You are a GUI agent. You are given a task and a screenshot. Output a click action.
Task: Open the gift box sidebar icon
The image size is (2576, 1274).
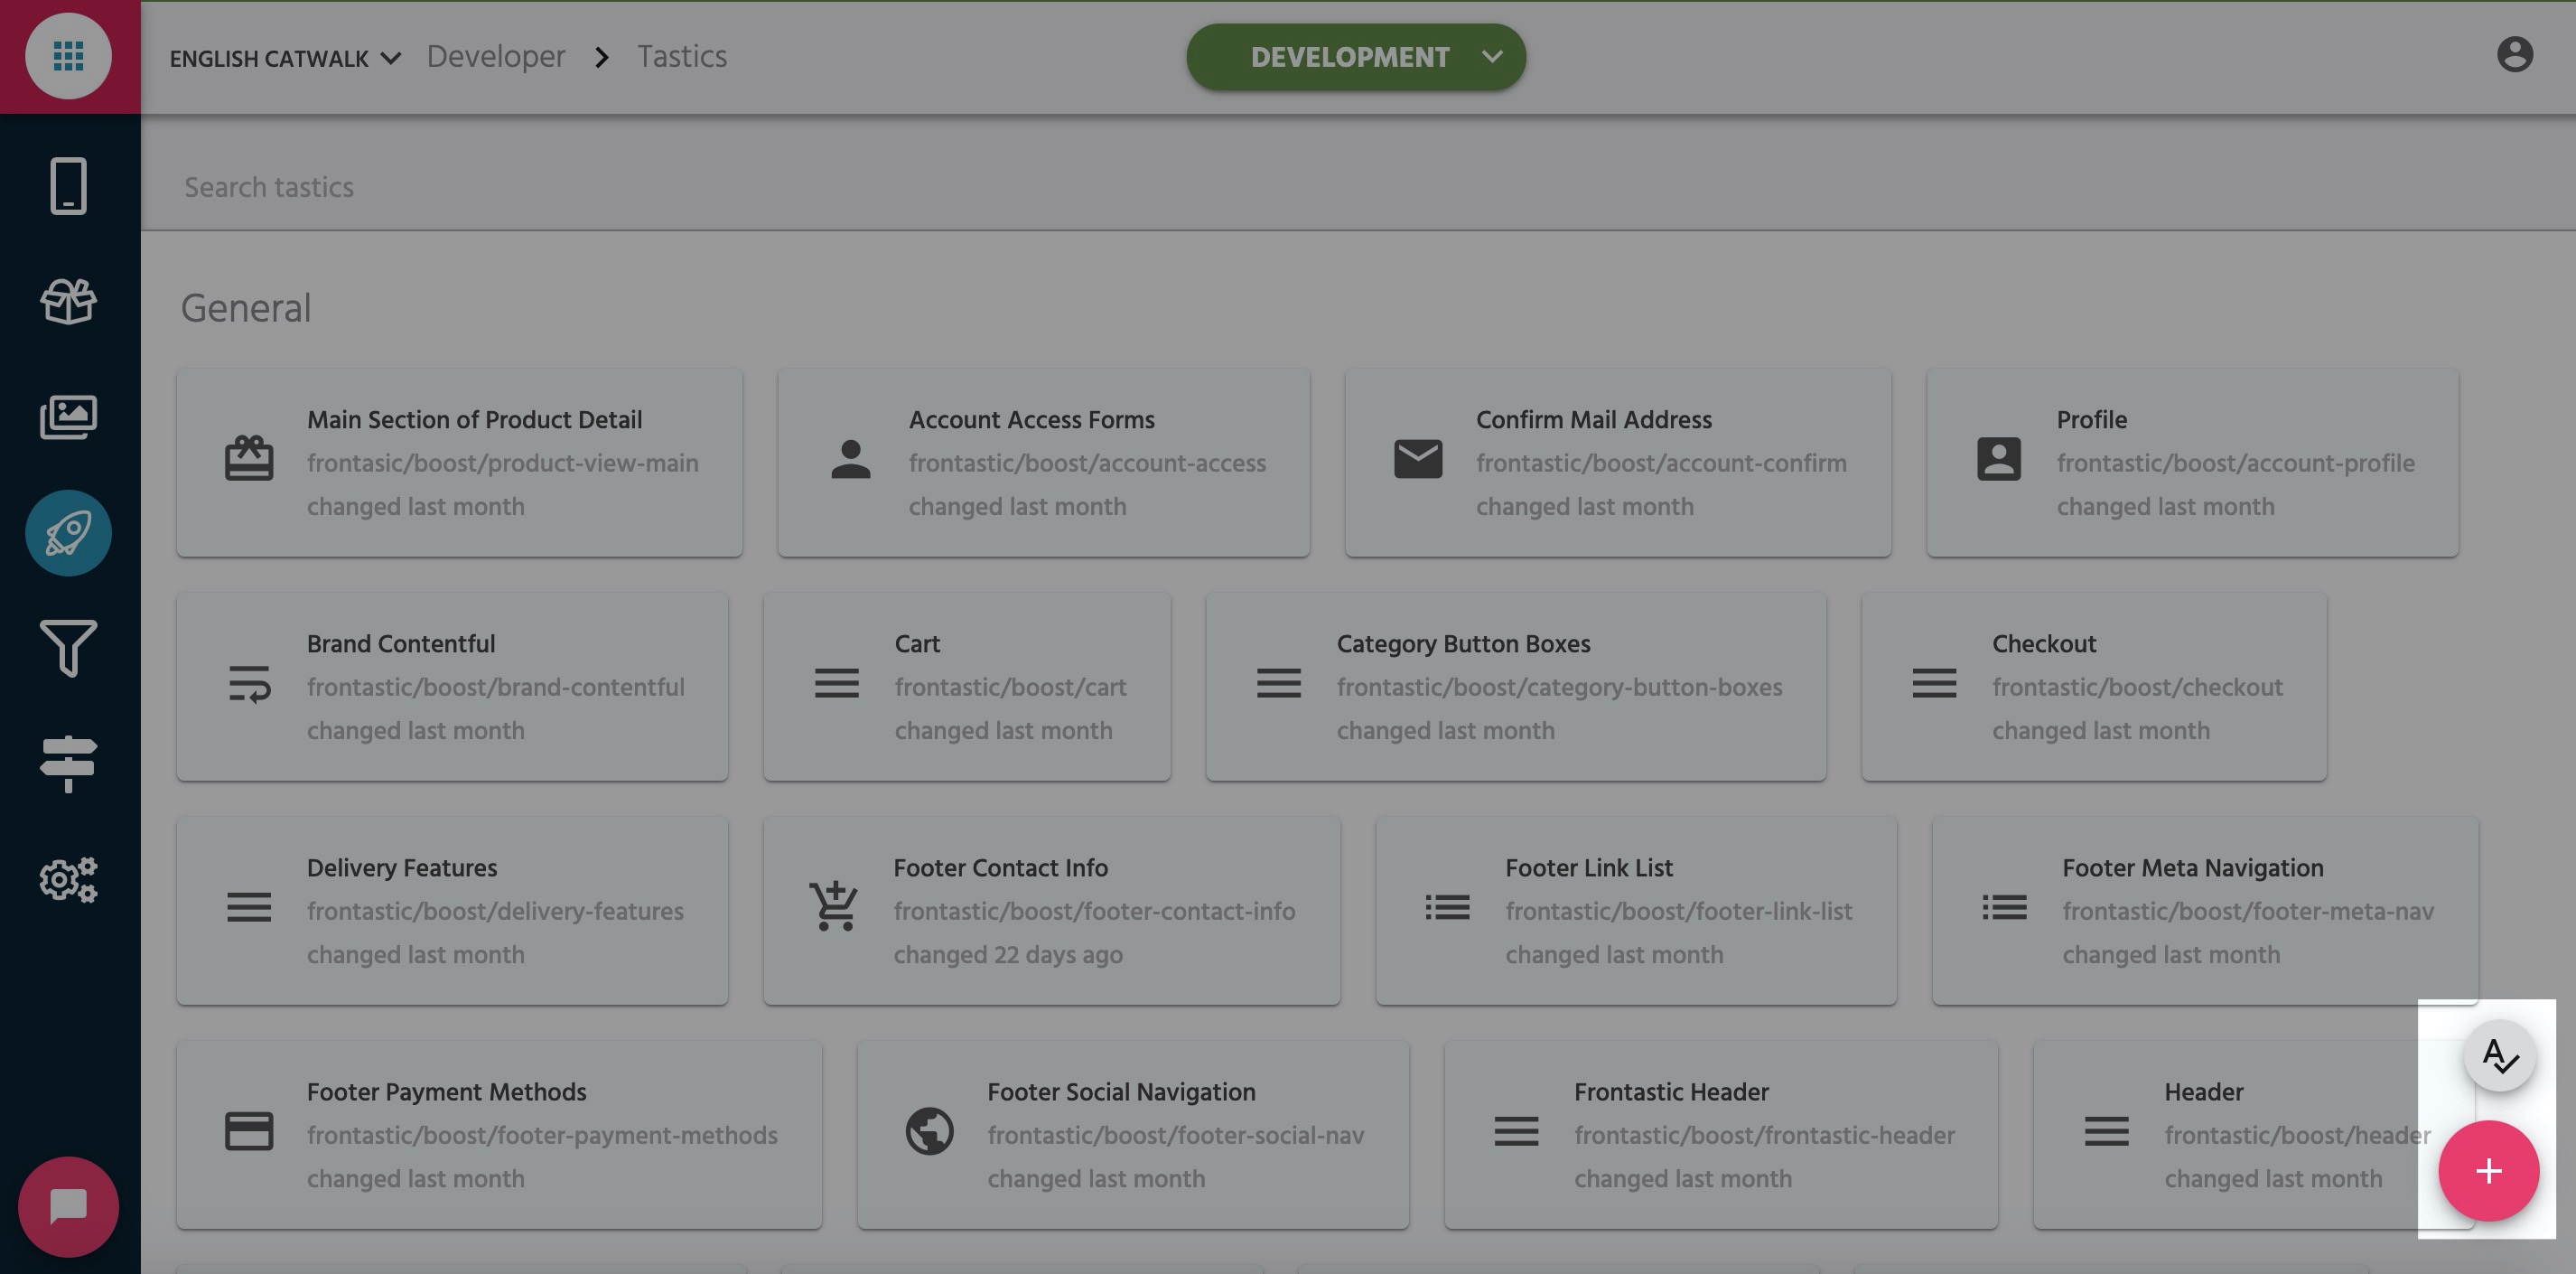pyautogui.click(x=68, y=301)
